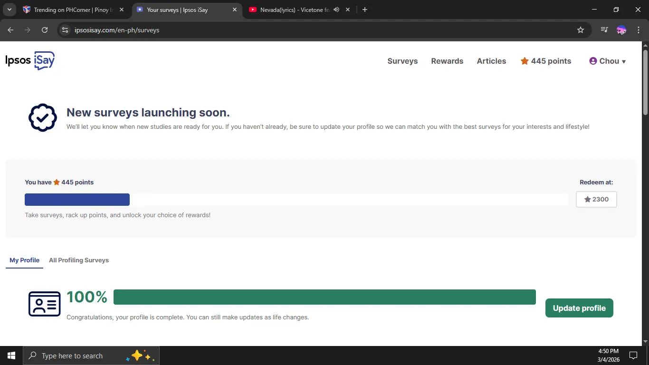Open the Rewards menu item
Screen dimensions: 649x365
pyautogui.click(x=447, y=61)
